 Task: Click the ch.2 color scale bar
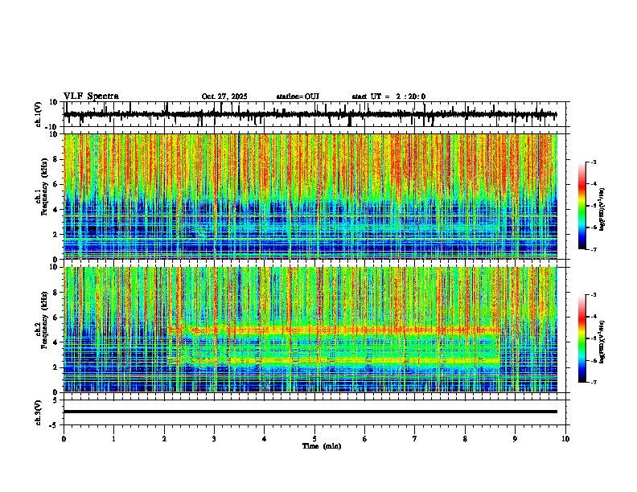582,338
